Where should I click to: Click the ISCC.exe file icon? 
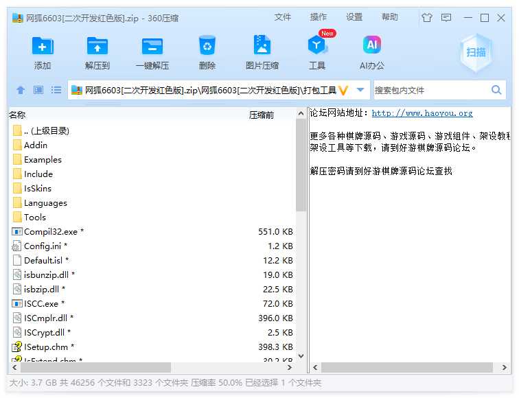[17, 303]
